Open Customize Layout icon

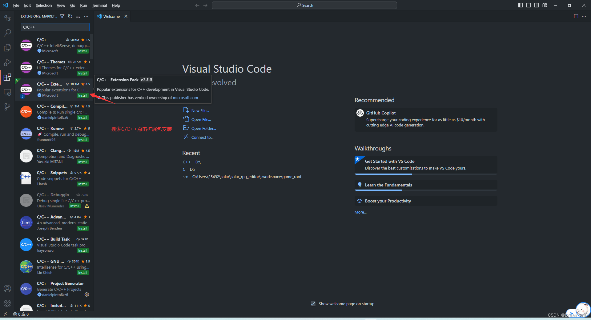(x=545, y=5)
